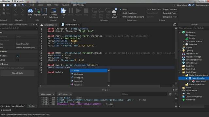Click the Add Attribute button
Screen dimensions: 209x117
(17, 73)
